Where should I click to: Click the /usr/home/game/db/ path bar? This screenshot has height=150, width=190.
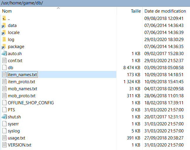[95, 3]
